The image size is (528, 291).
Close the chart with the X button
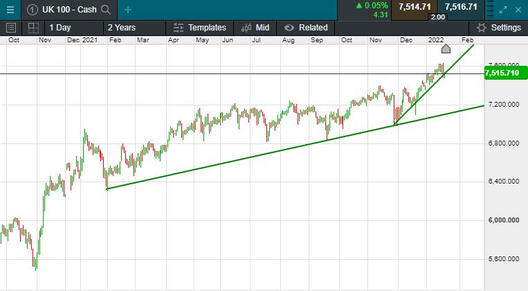click(x=518, y=10)
